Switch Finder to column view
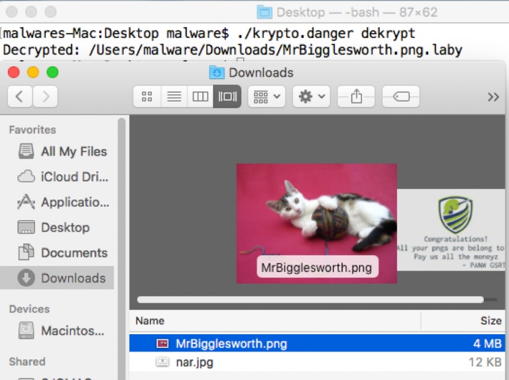The height and width of the screenshot is (380, 509). click(x=200, y=96)
